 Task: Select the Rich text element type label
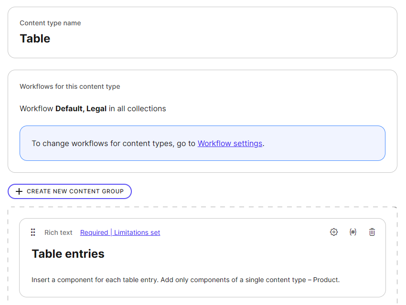coord(58,232)
